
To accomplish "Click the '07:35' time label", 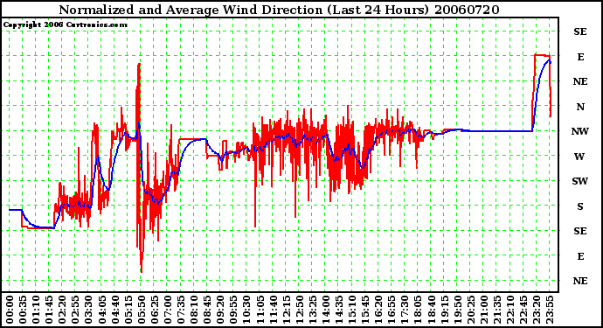I will coord(181,310).
